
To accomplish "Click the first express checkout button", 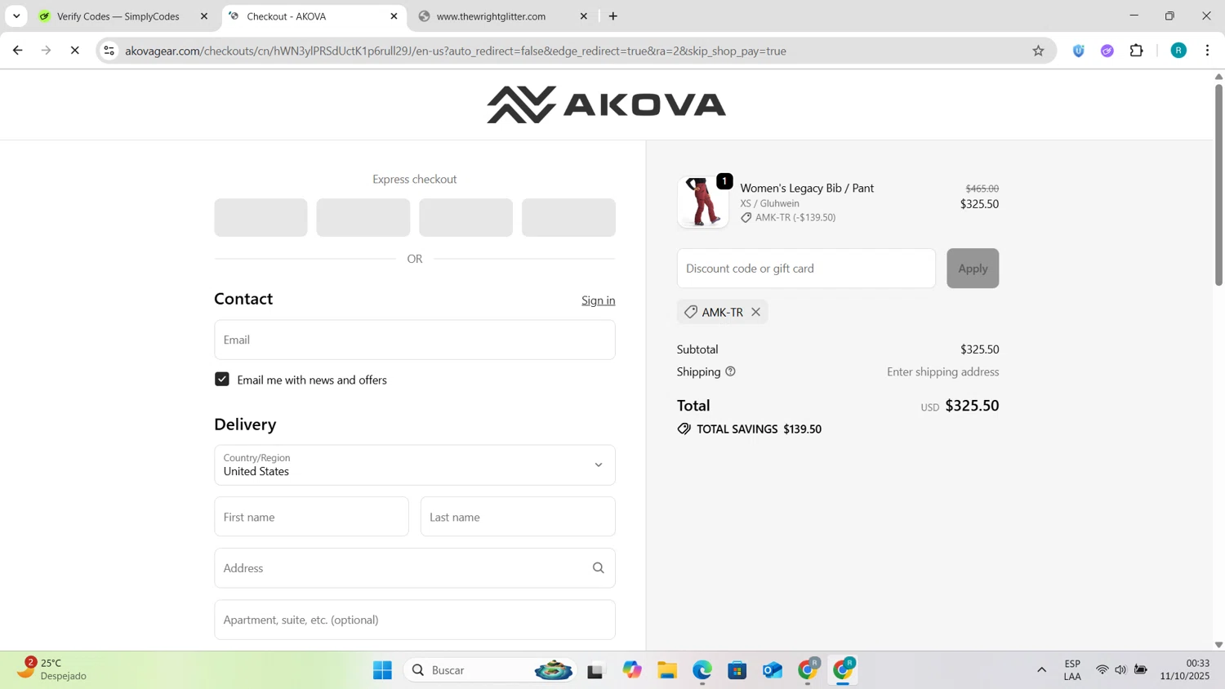I will click(x=261, y=218).
